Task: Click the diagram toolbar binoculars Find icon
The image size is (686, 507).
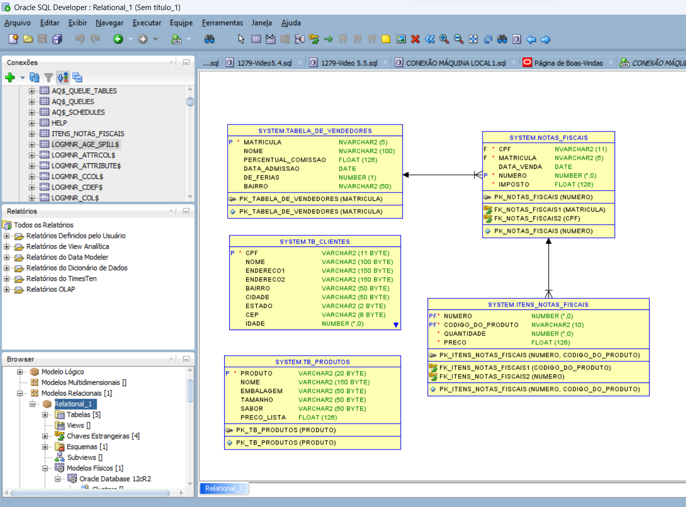Action: pyautogui.click(x=502, y=39)
